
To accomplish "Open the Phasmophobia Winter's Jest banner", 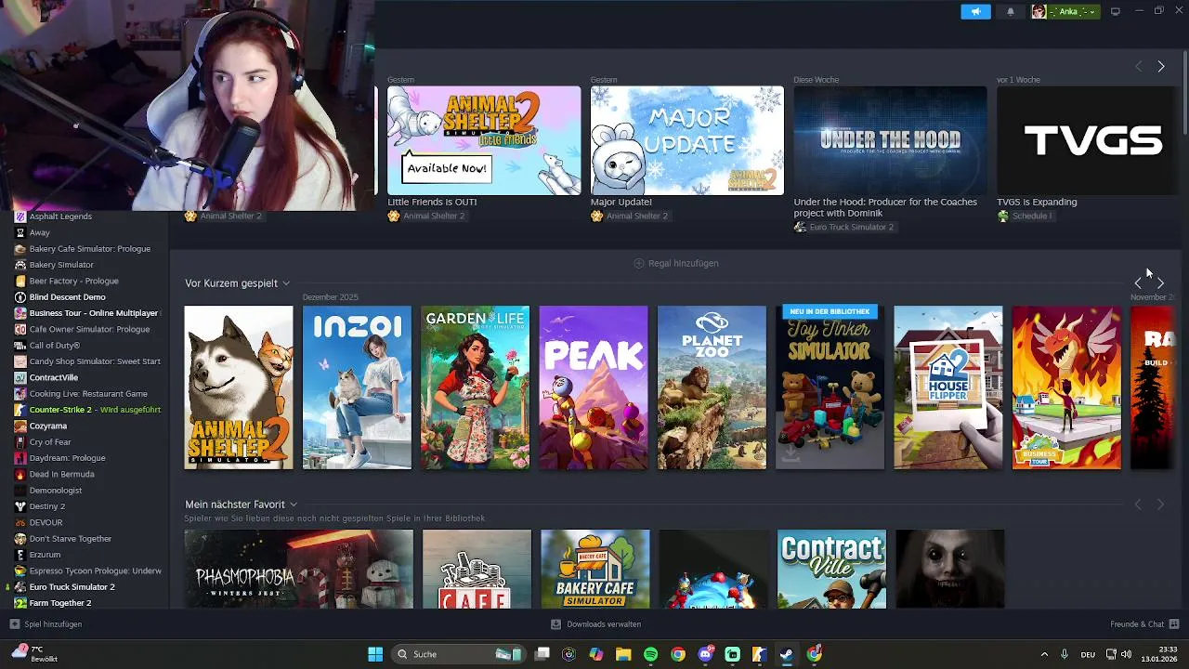I will coord(299,569).
